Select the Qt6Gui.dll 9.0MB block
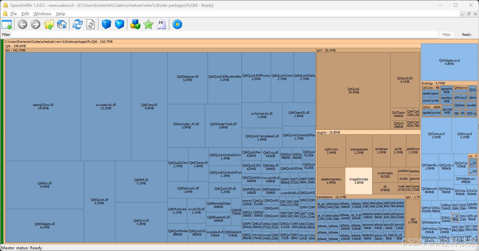 point(45,185)
